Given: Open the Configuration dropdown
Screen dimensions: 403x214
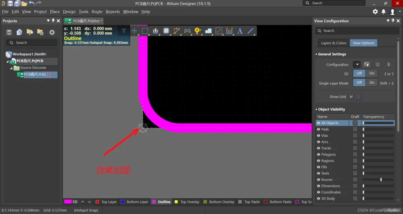Looking at the screenshot, I should point(357,65).
